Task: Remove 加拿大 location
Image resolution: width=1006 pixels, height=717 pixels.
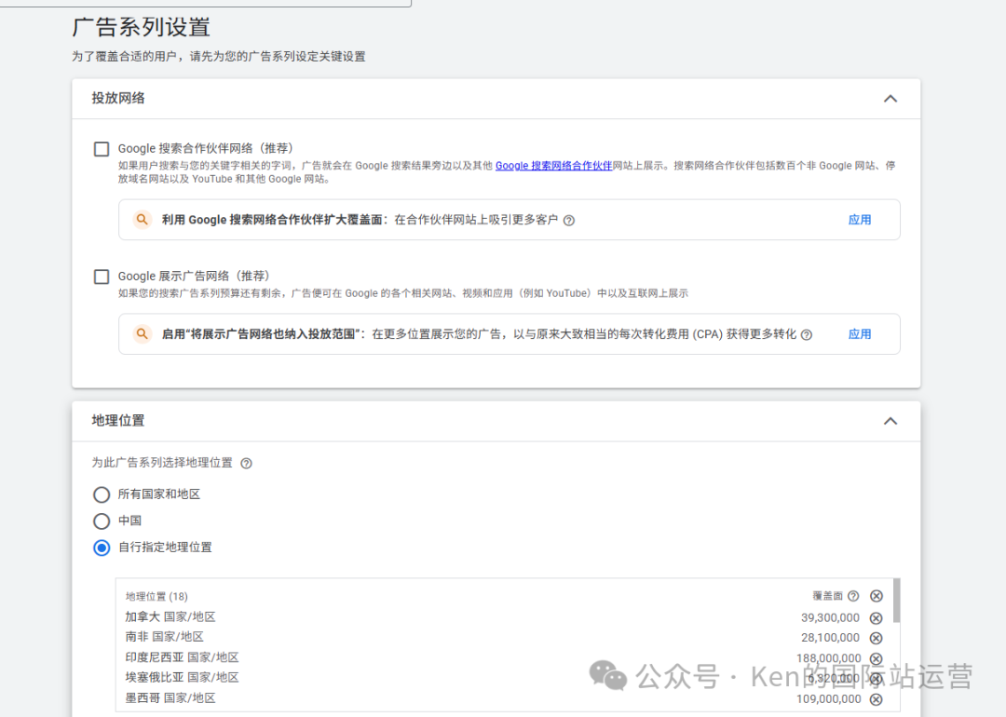Action: tap(877, 618)
